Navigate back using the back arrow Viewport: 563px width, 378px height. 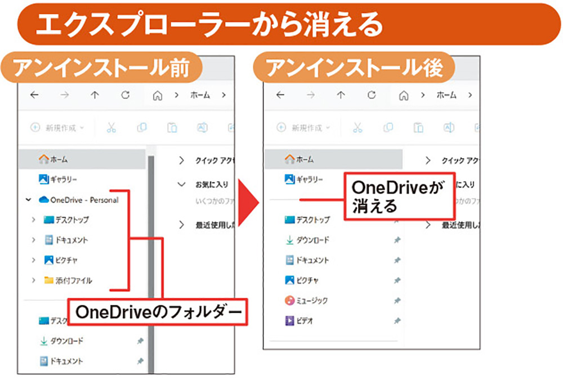[x=34, y=95]
